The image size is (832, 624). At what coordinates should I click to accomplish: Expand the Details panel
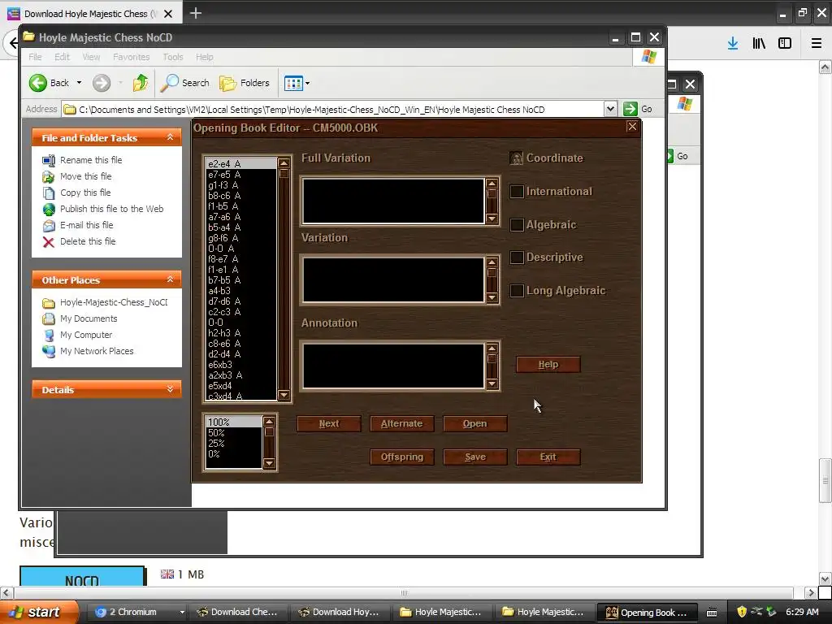tap(170, 389)
